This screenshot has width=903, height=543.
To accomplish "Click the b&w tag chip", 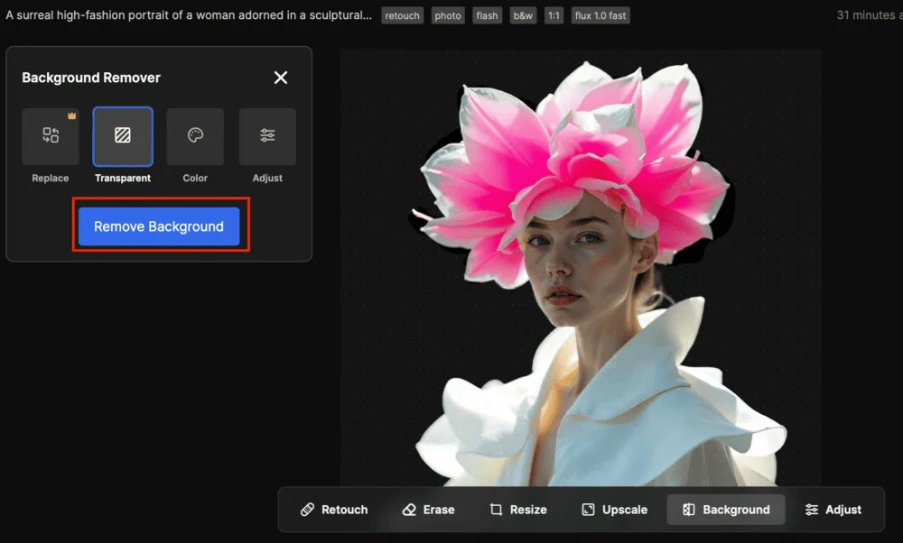I will click(522, 15).
